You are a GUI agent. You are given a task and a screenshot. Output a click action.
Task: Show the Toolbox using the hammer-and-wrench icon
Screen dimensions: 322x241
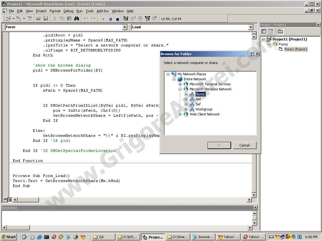(155, 19)
